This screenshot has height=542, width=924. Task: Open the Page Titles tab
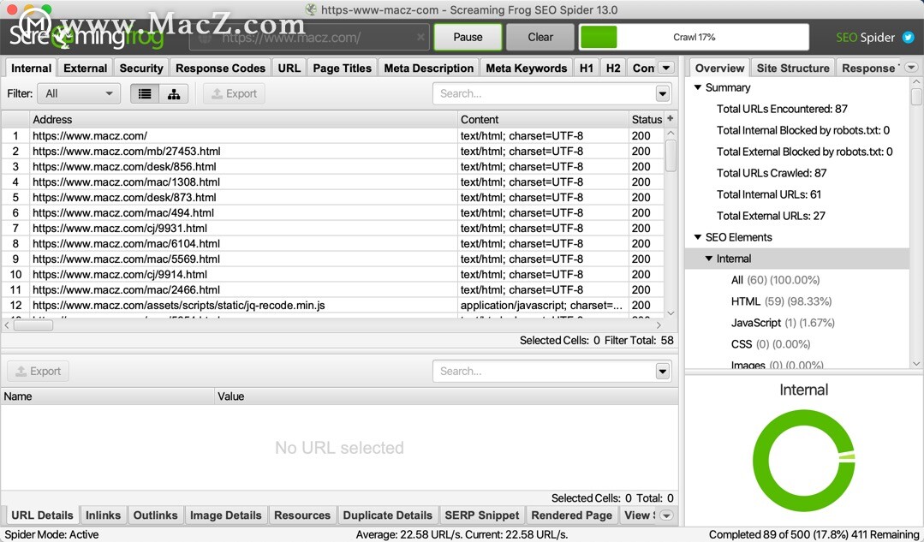pos(342,68)
